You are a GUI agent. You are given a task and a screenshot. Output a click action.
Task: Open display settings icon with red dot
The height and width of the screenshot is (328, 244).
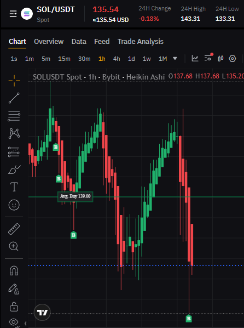(208, 58)
